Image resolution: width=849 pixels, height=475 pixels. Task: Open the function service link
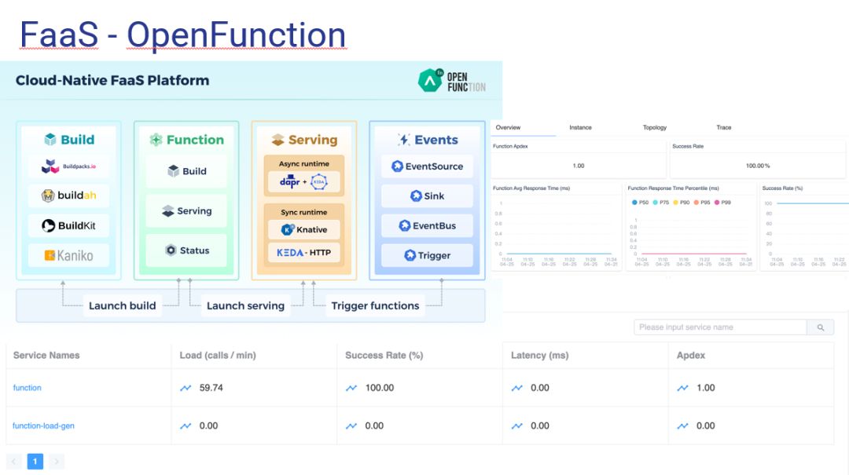[28, 388]
